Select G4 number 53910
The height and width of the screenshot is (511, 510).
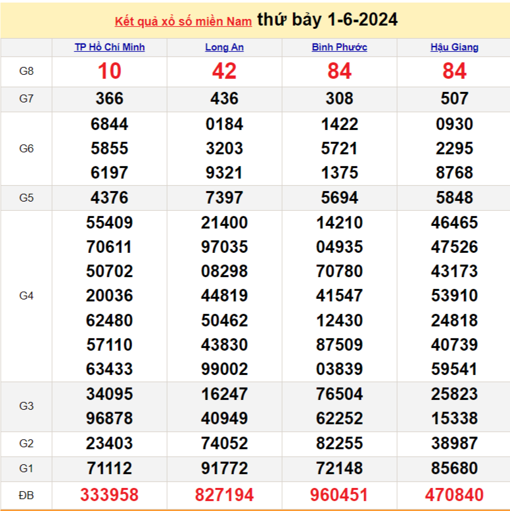coord(455,296)
